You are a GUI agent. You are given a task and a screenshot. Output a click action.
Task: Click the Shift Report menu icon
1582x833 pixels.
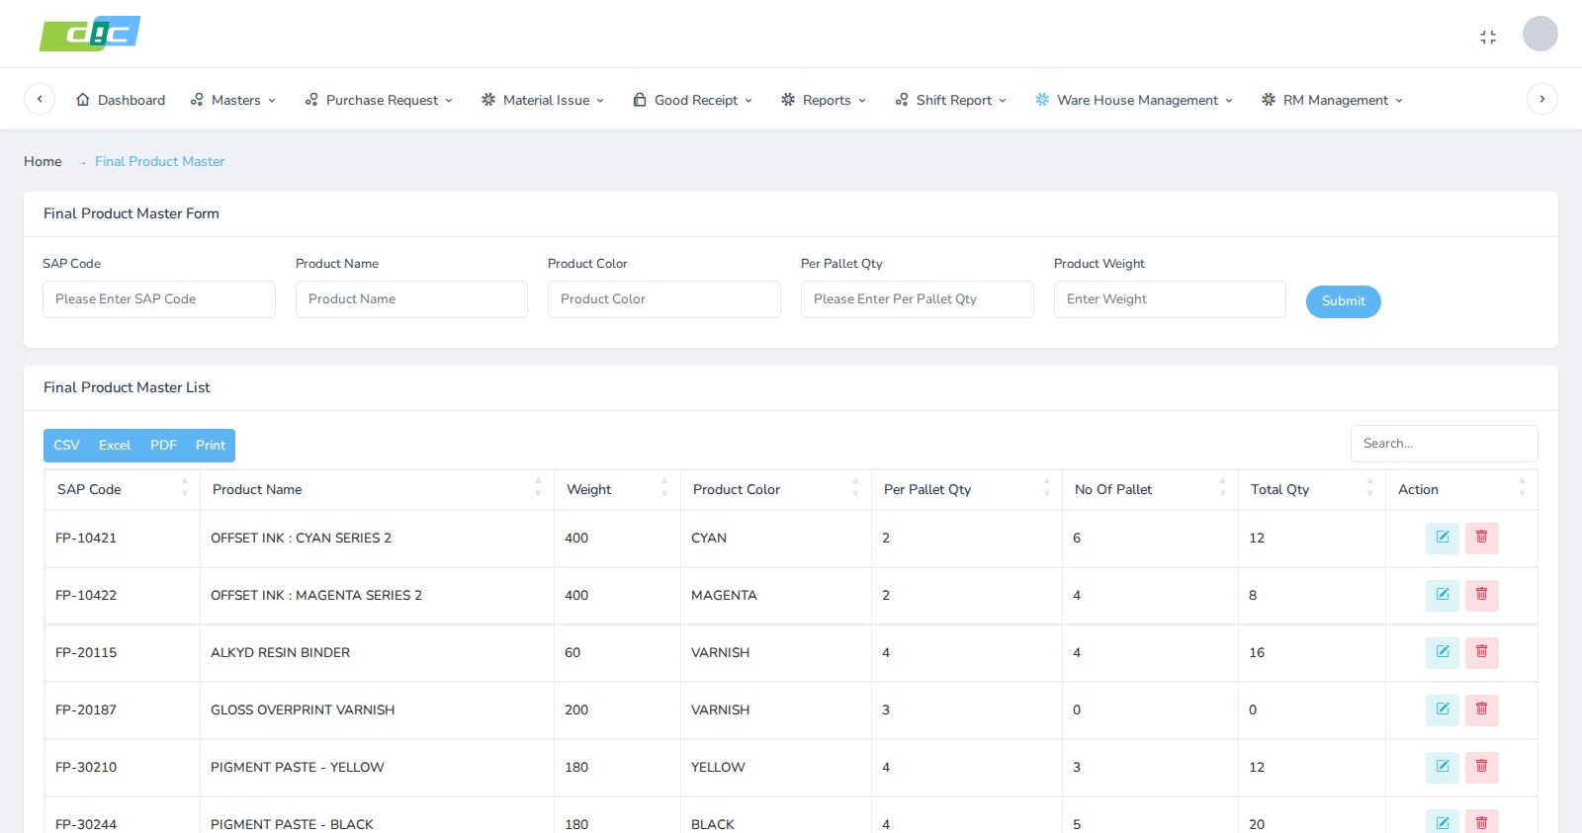(x=902, y=100)
